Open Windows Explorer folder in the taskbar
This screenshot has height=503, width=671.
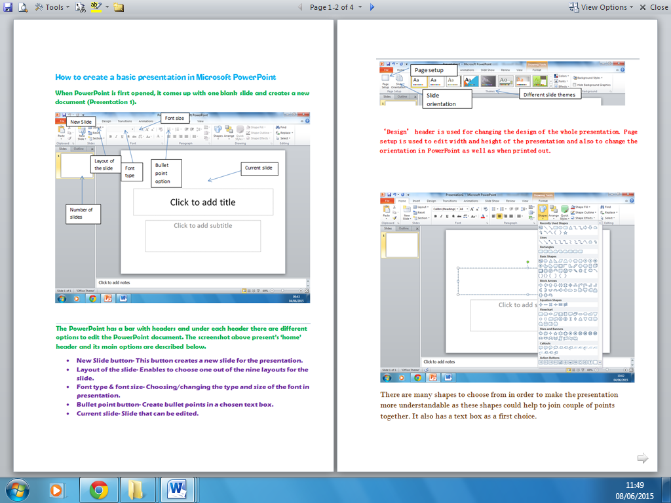[x=136, y=490]
